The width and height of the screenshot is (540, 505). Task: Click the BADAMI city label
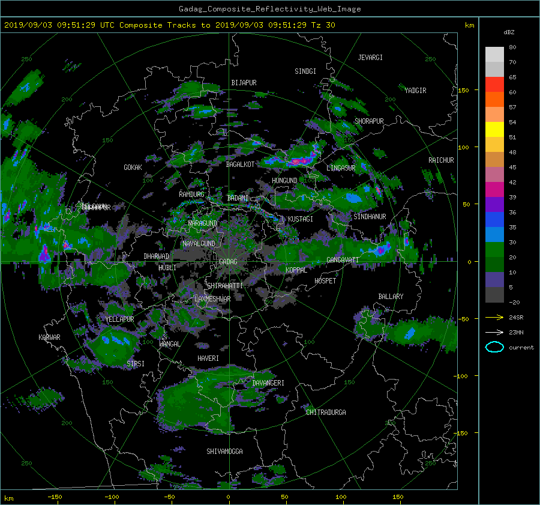pyautogui.click(x=238, y=198)
